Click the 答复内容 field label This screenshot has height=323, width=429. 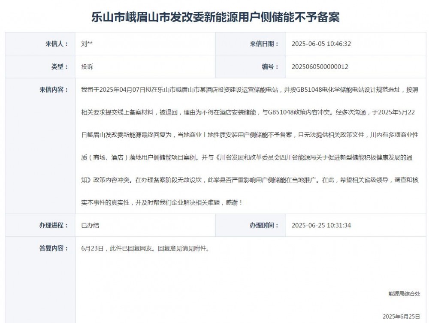[54, 248]
